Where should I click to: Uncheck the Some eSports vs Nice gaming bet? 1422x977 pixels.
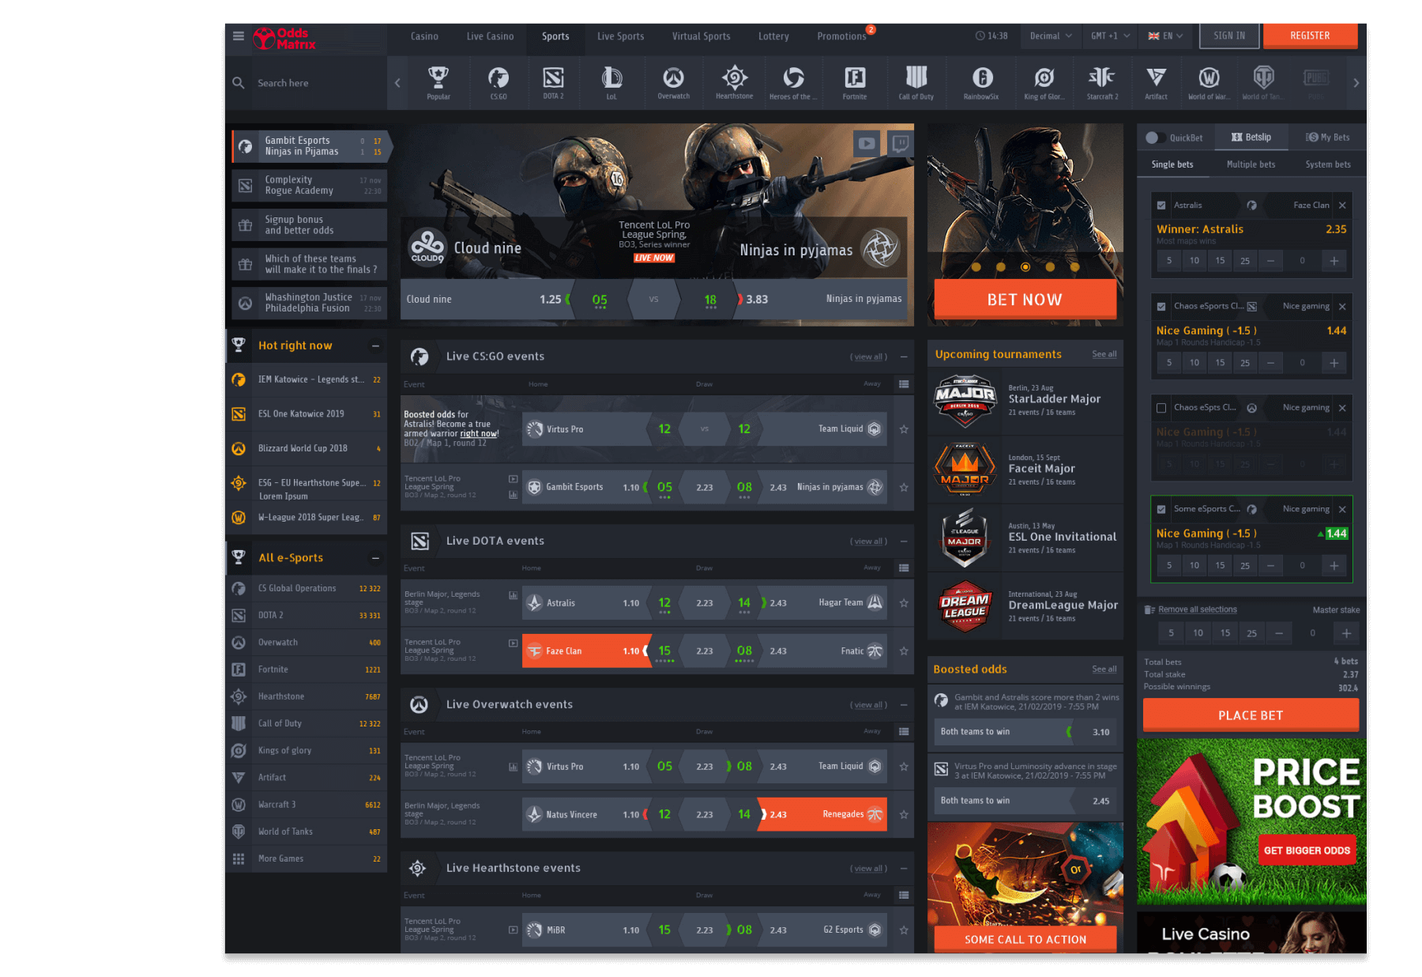point(1161,509)
